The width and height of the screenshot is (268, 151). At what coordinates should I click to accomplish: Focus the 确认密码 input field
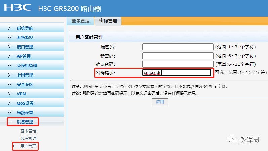coord(178,64)
